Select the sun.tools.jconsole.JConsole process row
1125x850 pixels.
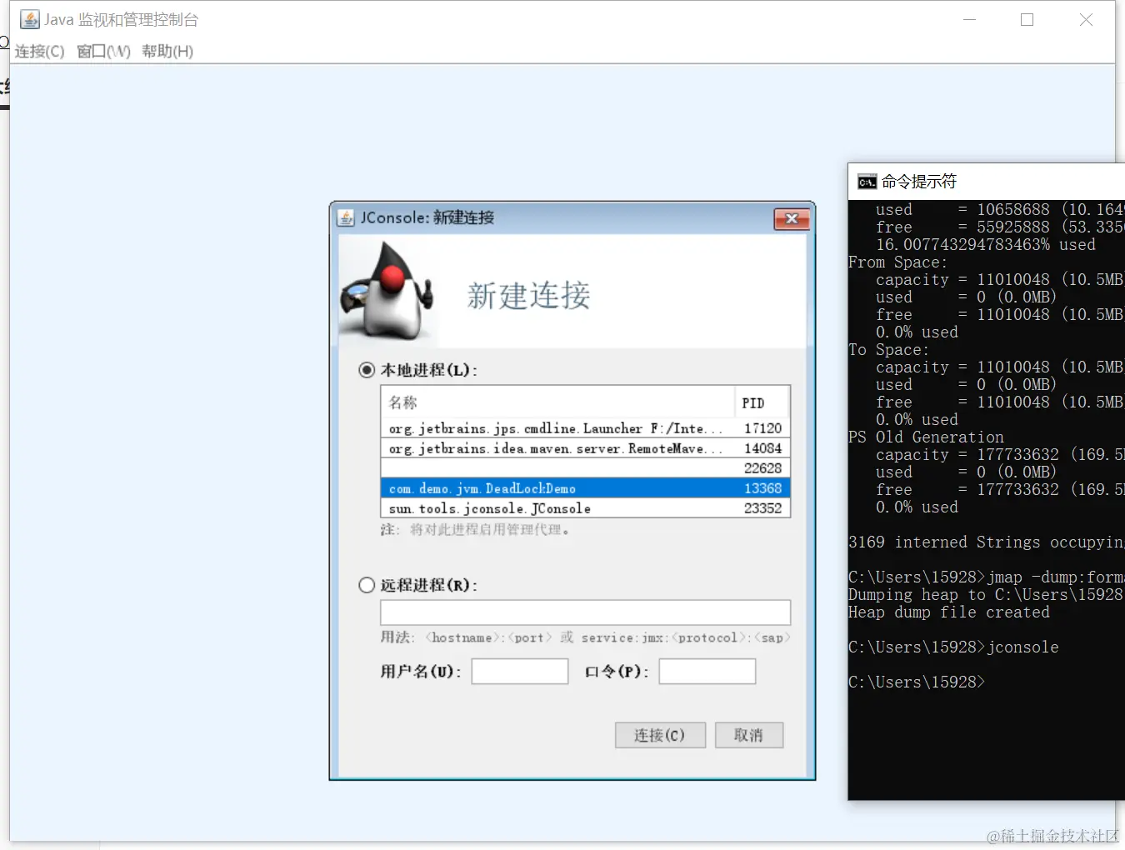[x=585, y=508]
